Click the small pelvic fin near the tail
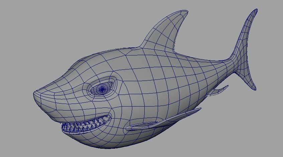283x157 pixels. tap(218, 90)
